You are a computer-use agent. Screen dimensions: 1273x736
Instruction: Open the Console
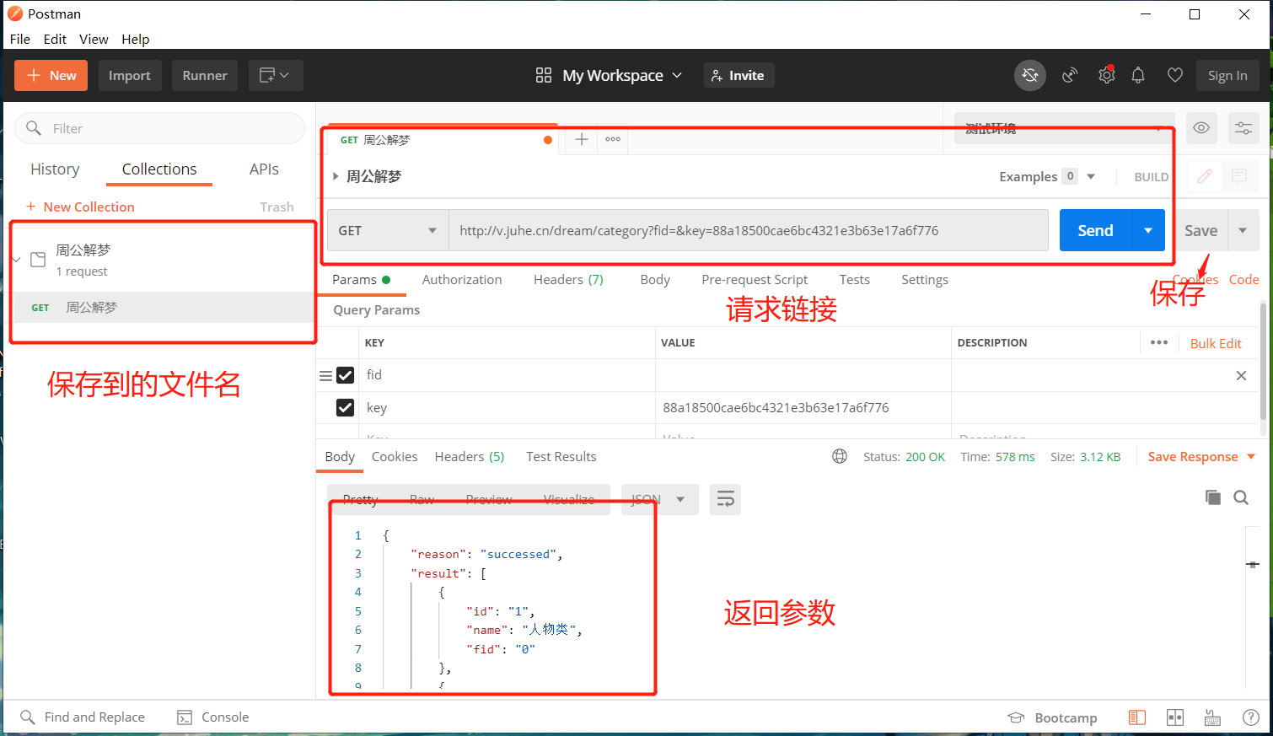click(x=213, y=717)
